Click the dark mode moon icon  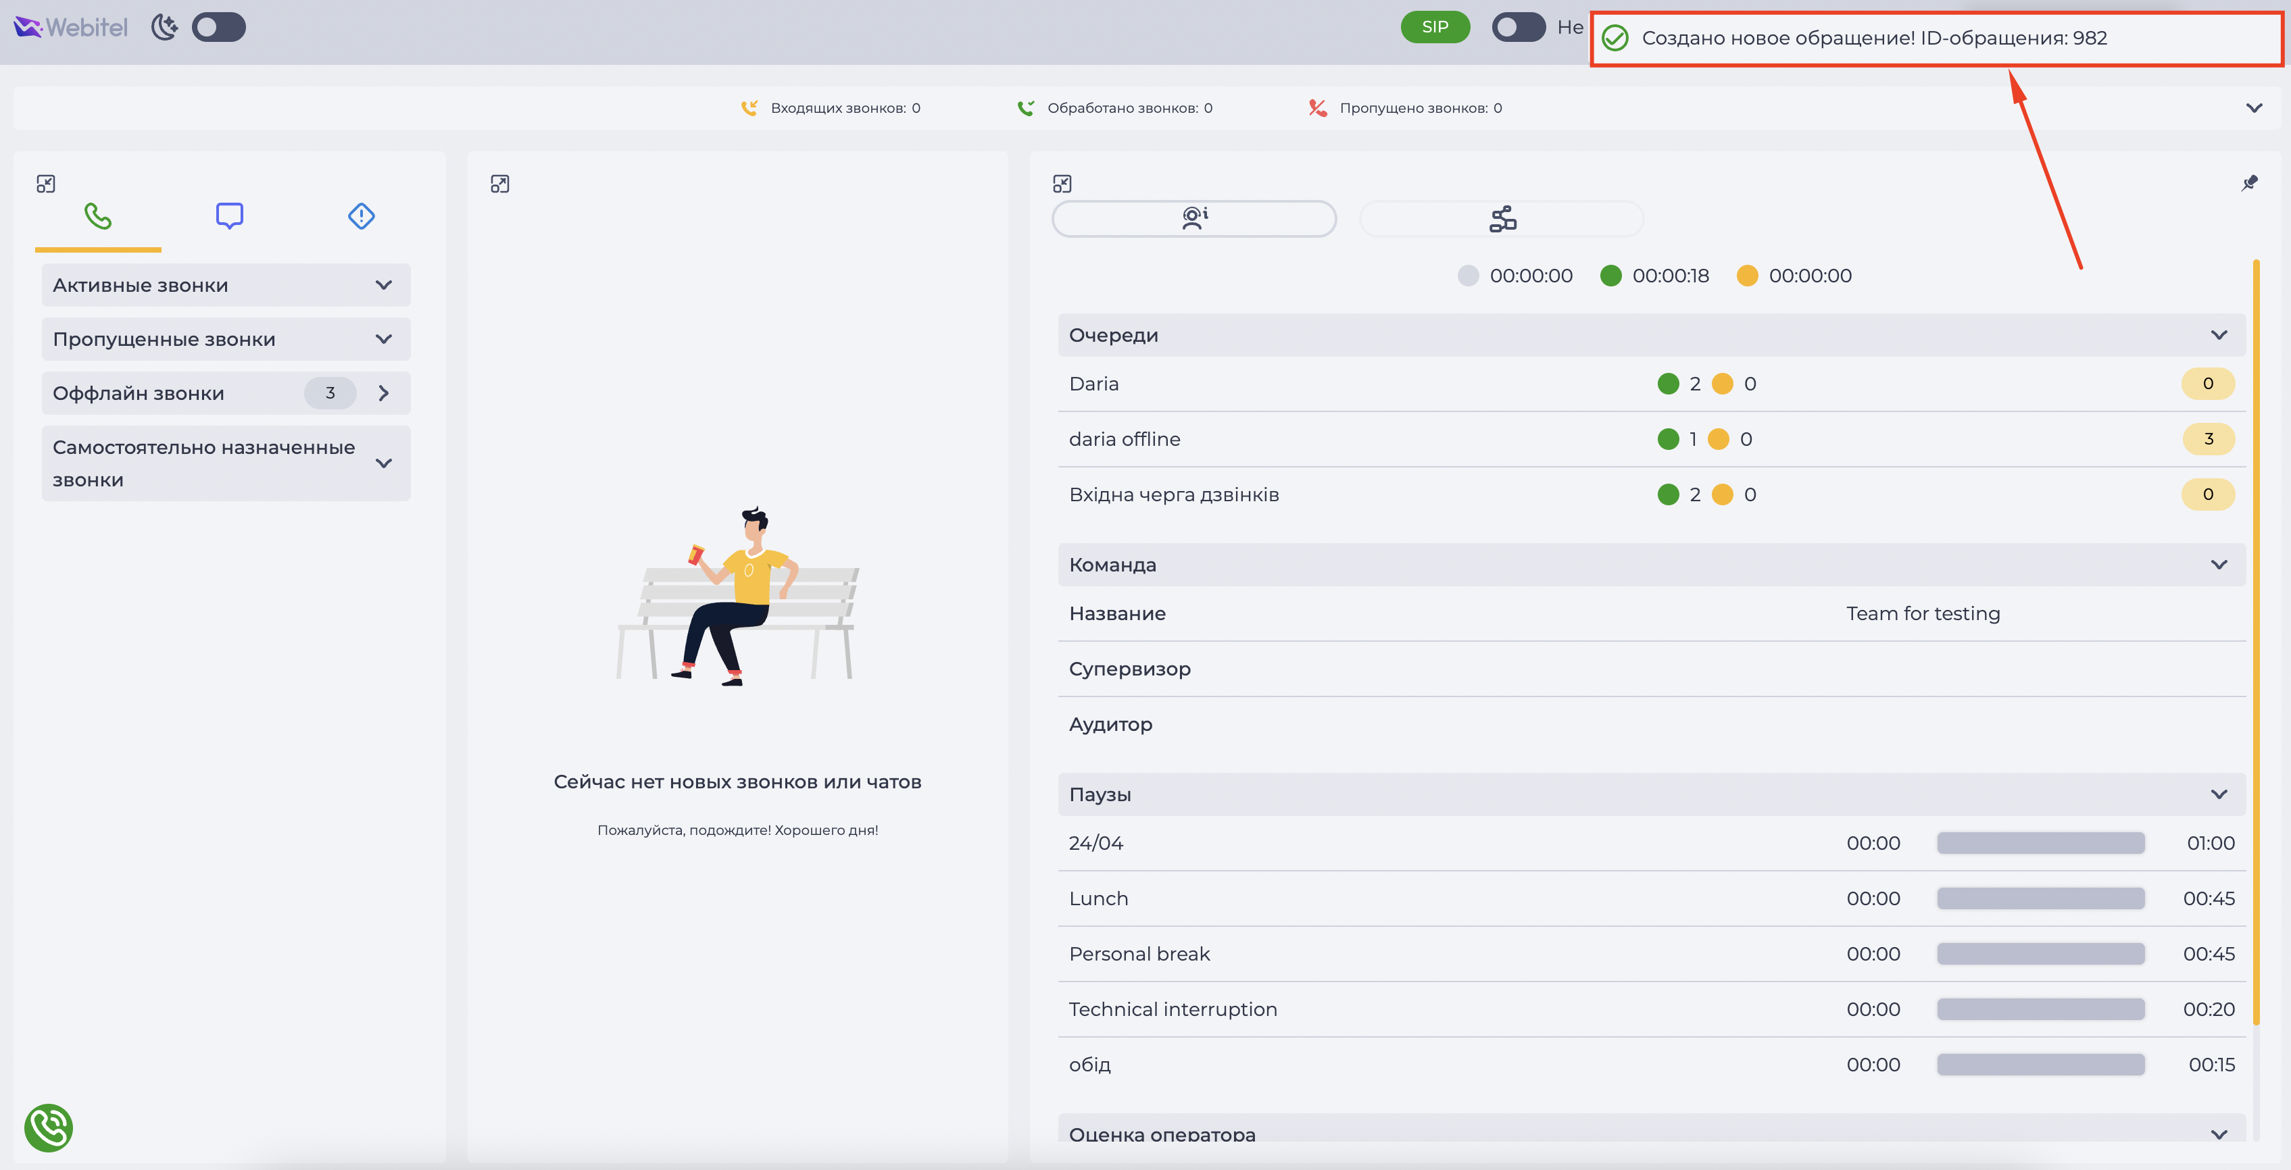click(x=164, y=26)
